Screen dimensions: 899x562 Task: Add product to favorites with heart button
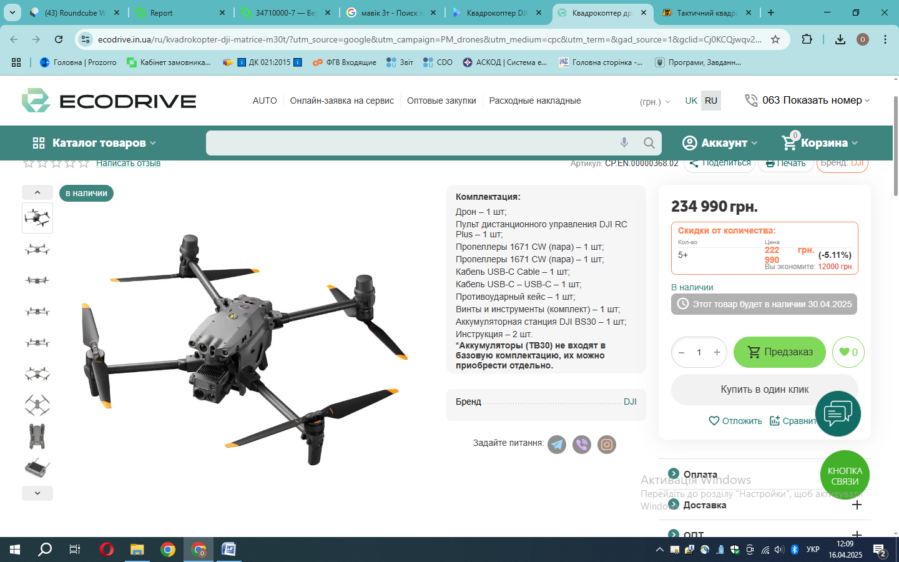tap(848, 352)
